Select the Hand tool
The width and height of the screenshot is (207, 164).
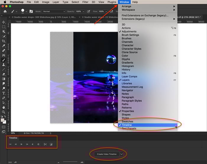(x=4, y=107)
